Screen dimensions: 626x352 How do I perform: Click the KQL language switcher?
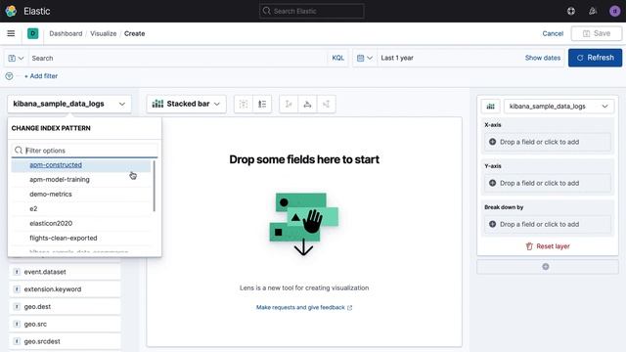[x=337, y=58]
